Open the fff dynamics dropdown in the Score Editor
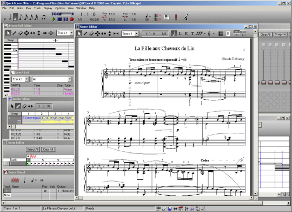Screen dimensions: 292x212 pos(204,34)
